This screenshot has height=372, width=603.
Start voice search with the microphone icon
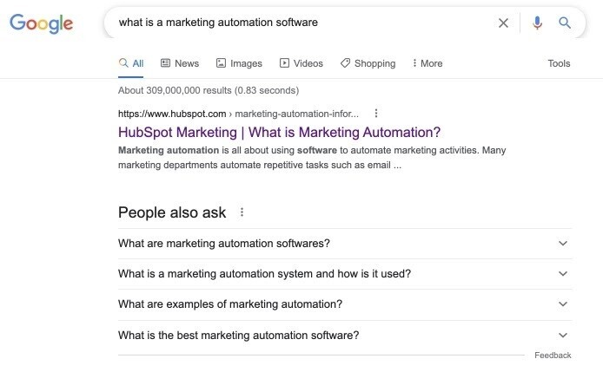(x=537, y=23)
